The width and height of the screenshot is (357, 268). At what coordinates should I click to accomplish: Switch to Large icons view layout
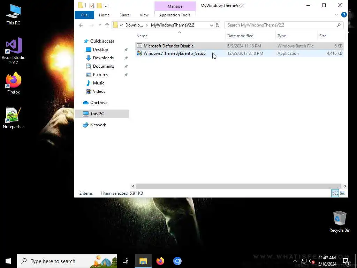(343, 193)
